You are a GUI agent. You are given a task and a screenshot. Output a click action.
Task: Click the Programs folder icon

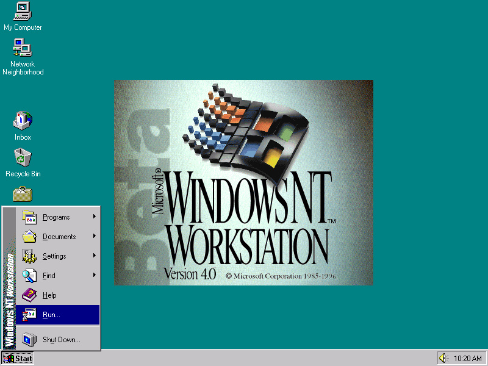pos(29,217)
